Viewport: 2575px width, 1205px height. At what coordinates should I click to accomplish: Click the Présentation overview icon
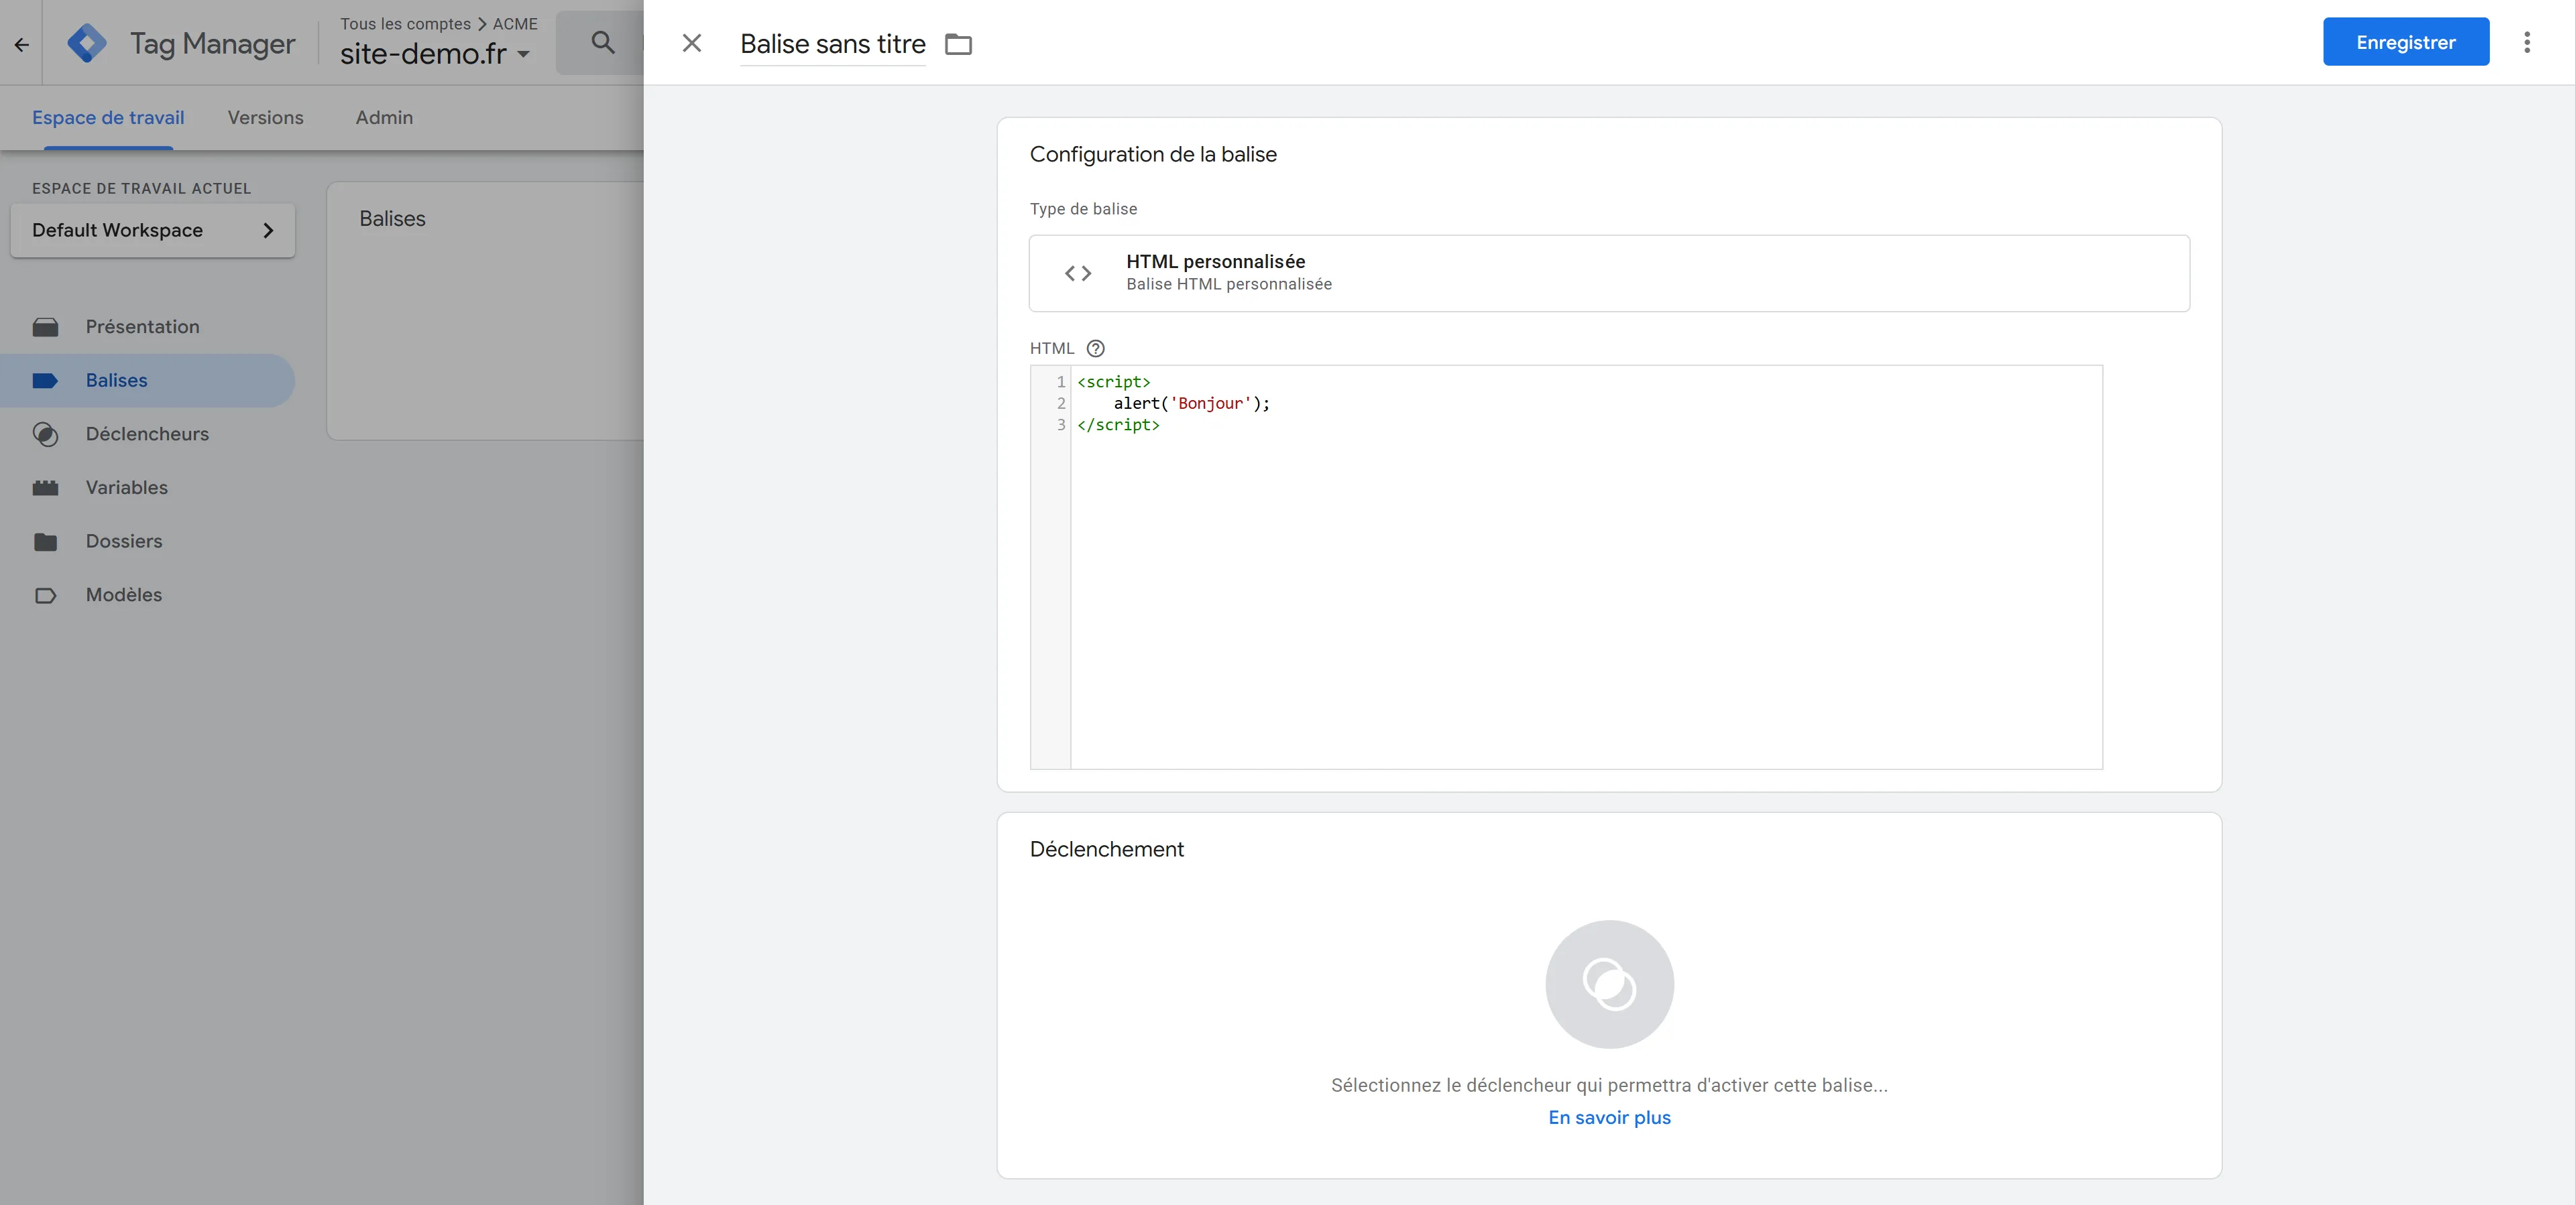(x=46, y=327)
